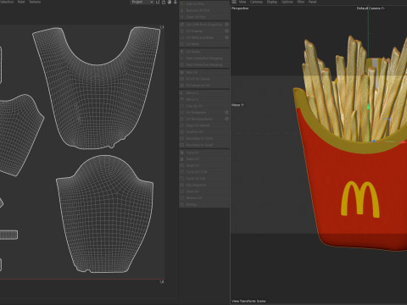Open the Selection menu in UV editor
The width and height of the screenshot is (407, 305).
pos(7,2)
